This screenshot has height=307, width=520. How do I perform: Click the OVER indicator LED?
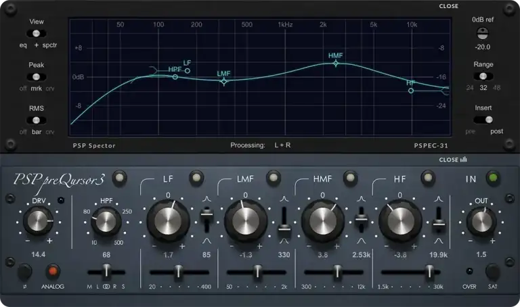pos(469,271)
